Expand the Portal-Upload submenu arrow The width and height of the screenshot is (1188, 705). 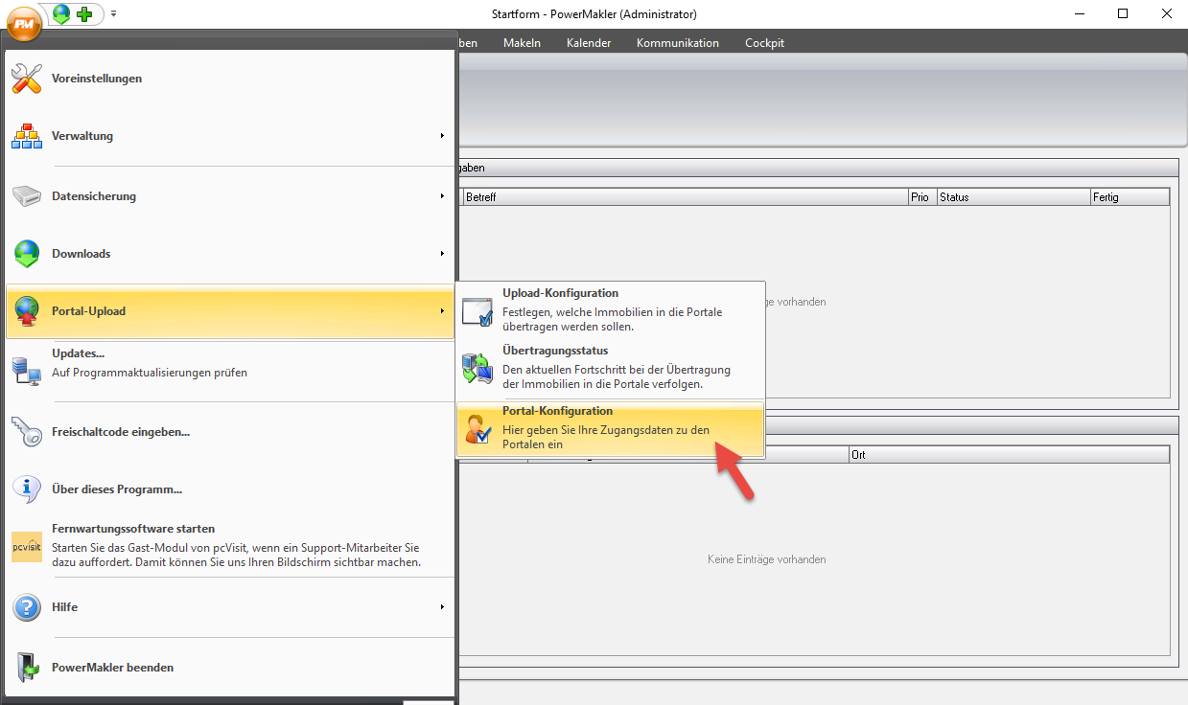[x=442, y=311]
